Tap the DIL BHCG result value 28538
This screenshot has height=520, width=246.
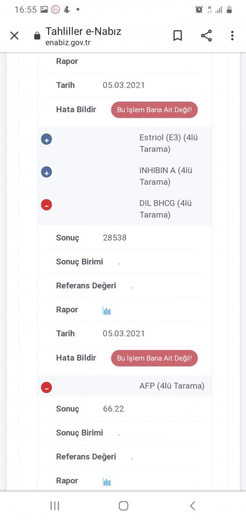click(x=114, y=238)
